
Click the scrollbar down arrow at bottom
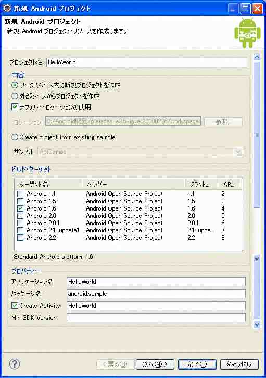click(257, 325)
